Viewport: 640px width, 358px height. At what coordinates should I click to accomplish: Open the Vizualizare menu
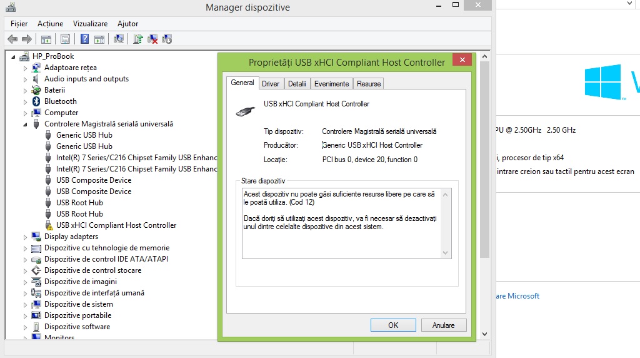[x=90, y=24]
